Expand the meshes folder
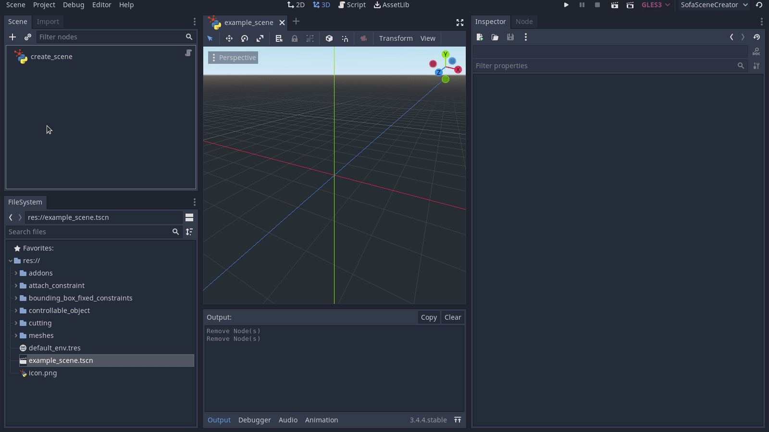Screen dimensions: 769x432 tap(16, 336)
